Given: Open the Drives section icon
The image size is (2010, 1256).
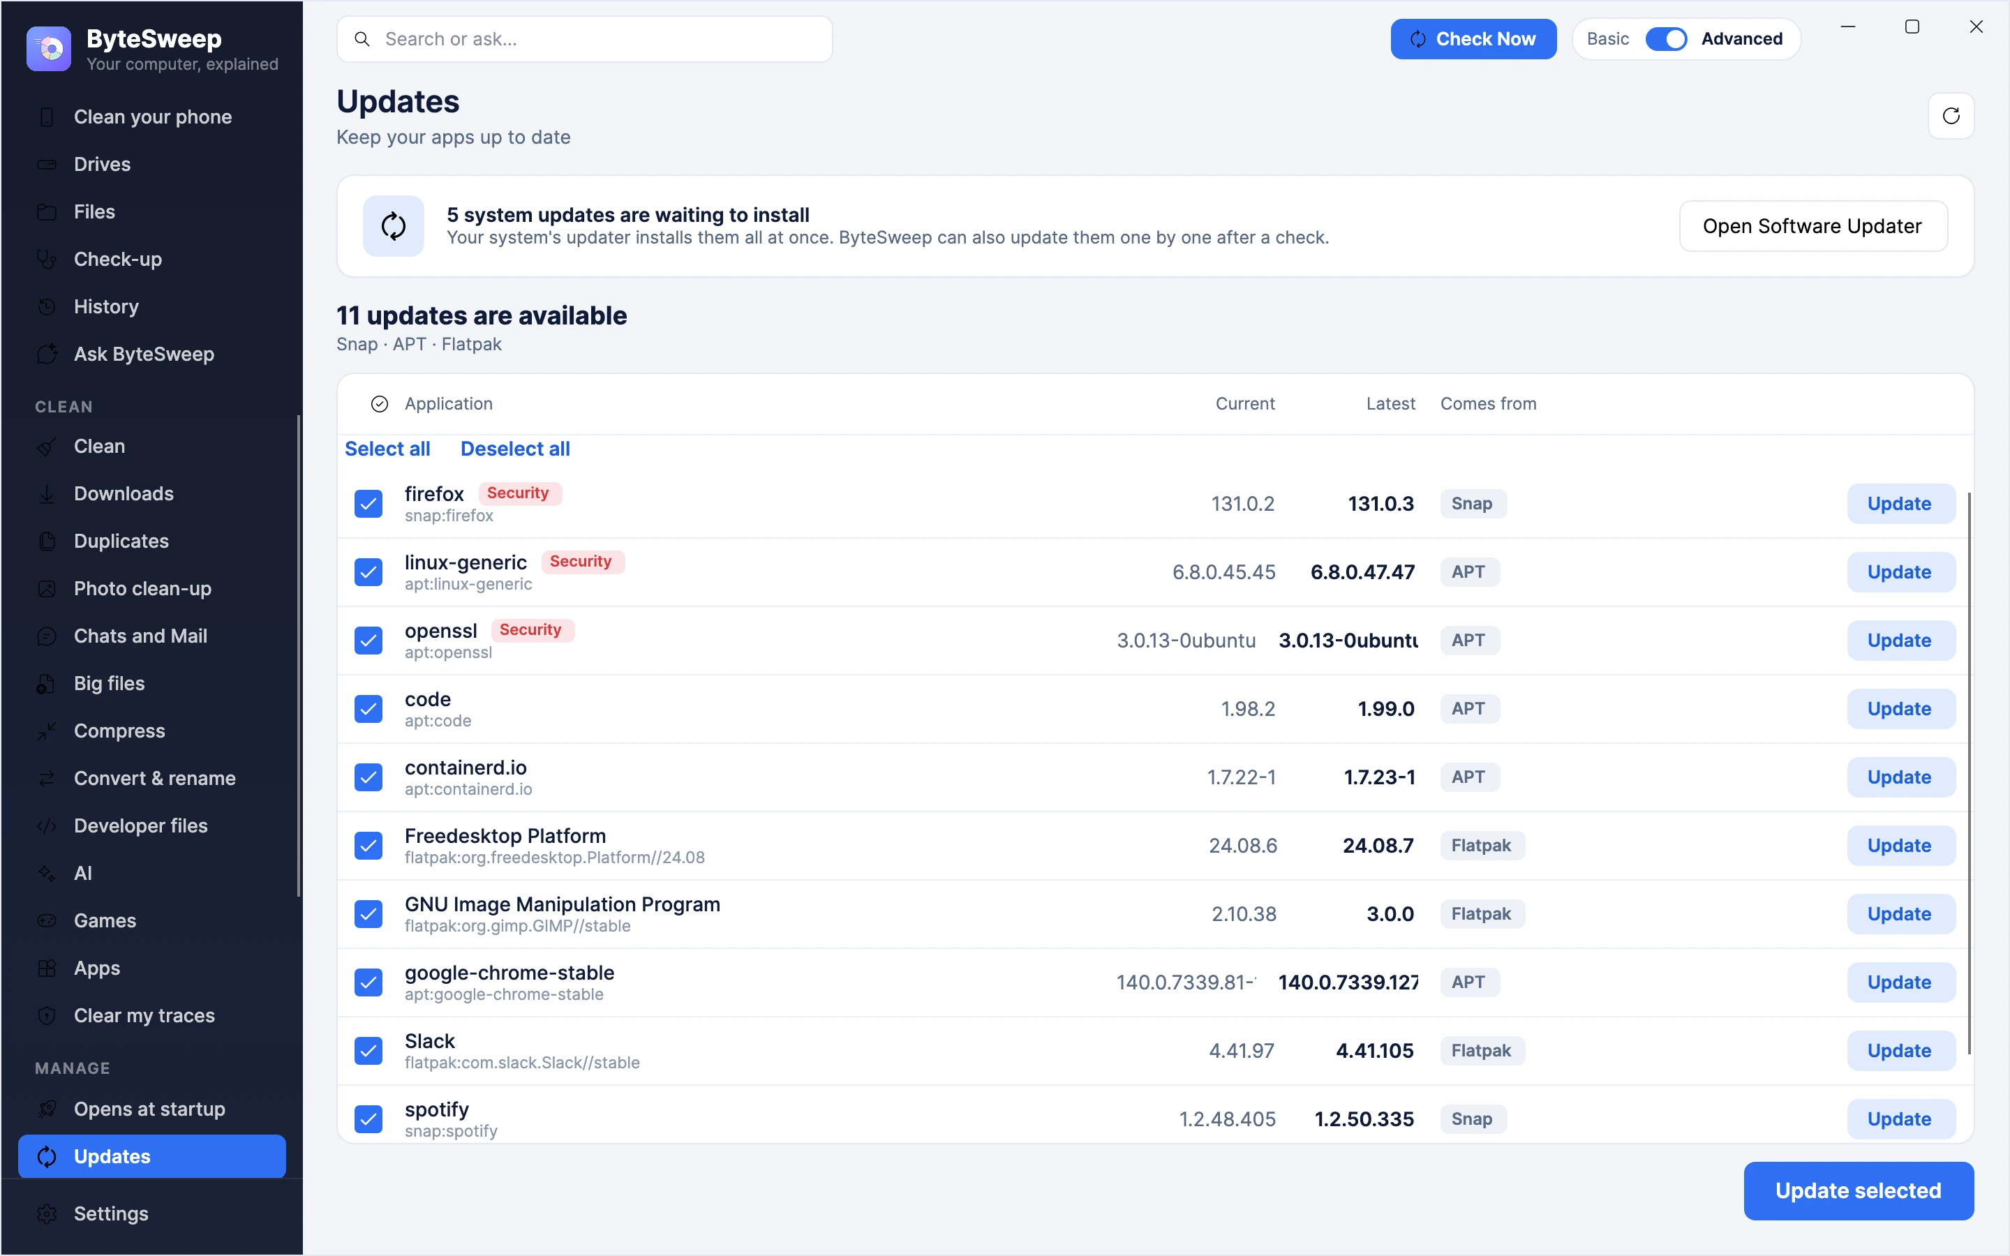Looking at the screenshot, I should [47, 165].
